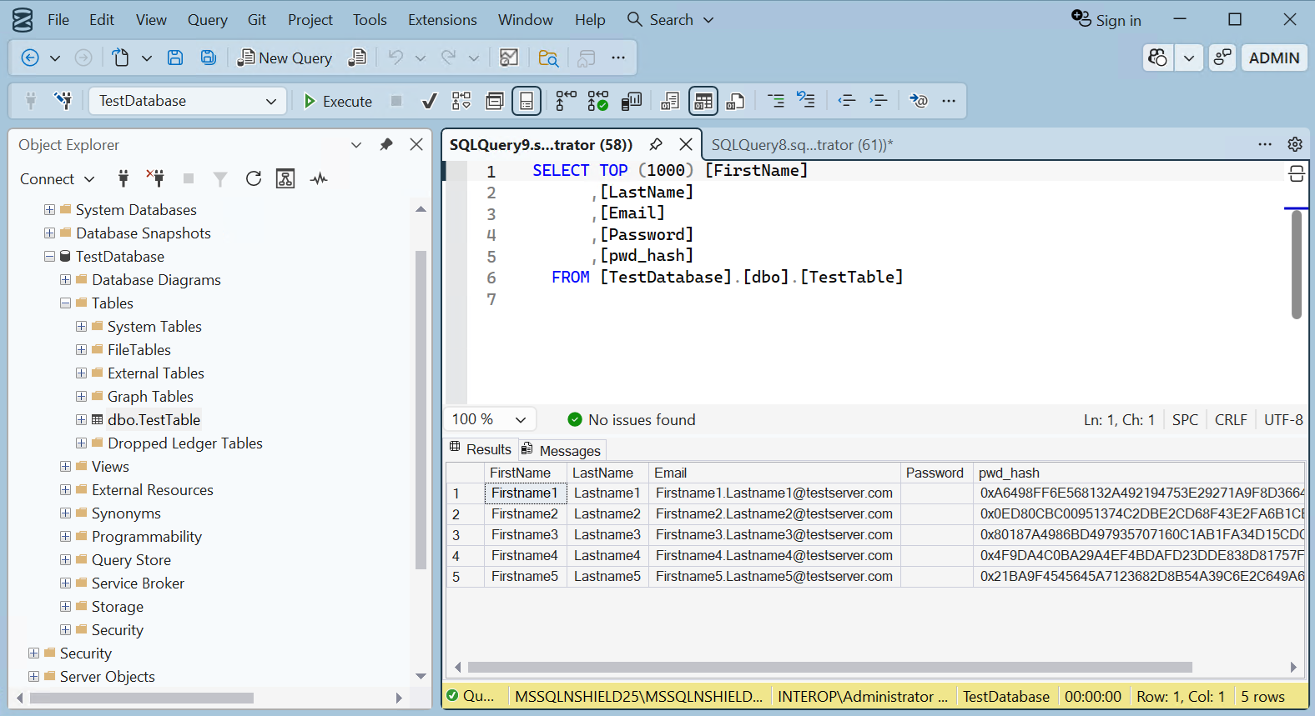The image size is (1315, 716).
Task: Collapse the Tables folder
Action: pyautogui.click(x=66, y=303)
